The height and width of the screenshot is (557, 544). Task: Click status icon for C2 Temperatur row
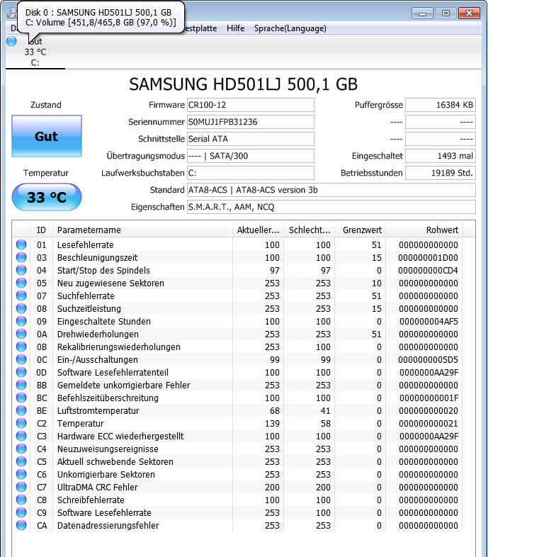pos(21,424)
